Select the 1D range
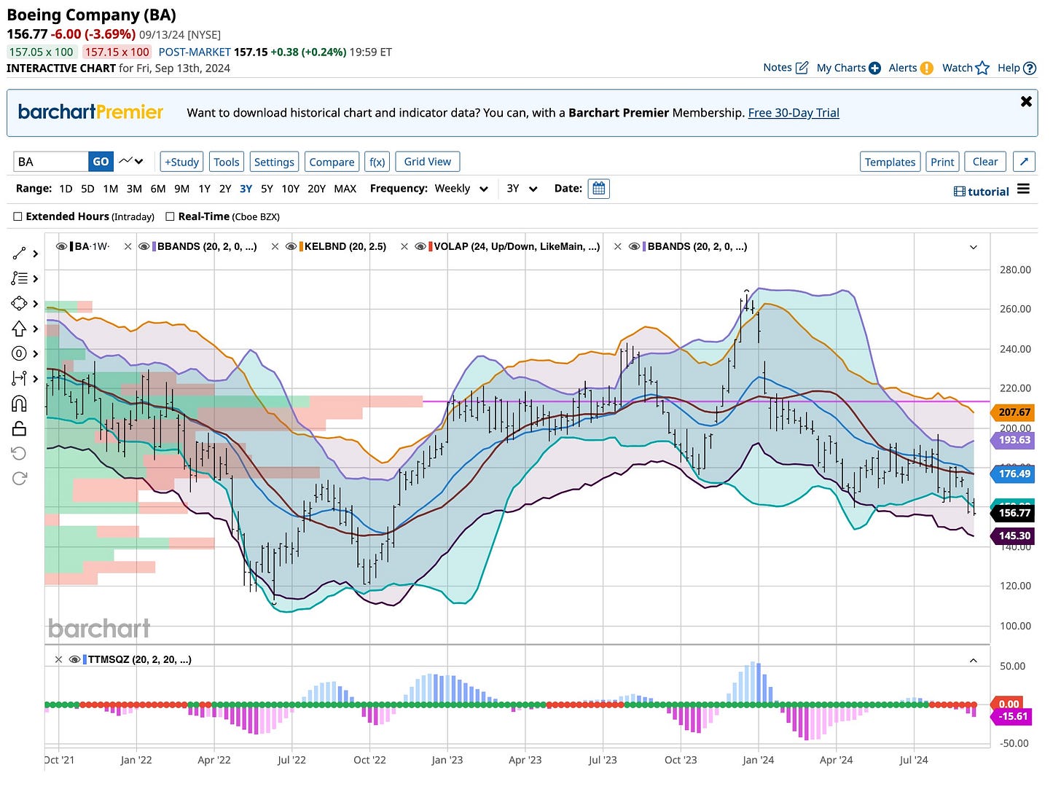1061x797 pixels. [66, 189]
